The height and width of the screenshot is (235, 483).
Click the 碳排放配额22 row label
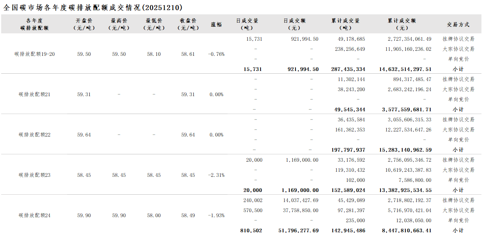coord(35,135)
